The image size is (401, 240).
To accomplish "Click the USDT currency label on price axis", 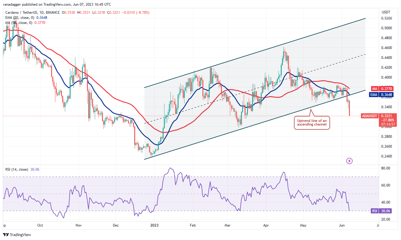I will tap(386, 12).
